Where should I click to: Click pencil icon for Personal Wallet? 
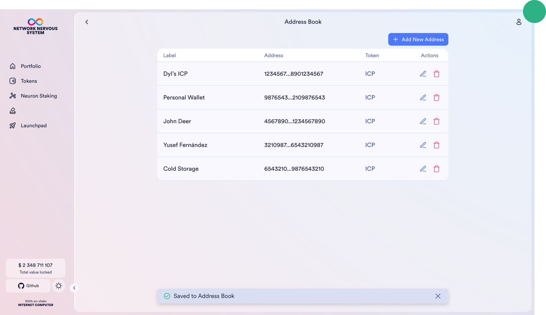click(423, 98)
